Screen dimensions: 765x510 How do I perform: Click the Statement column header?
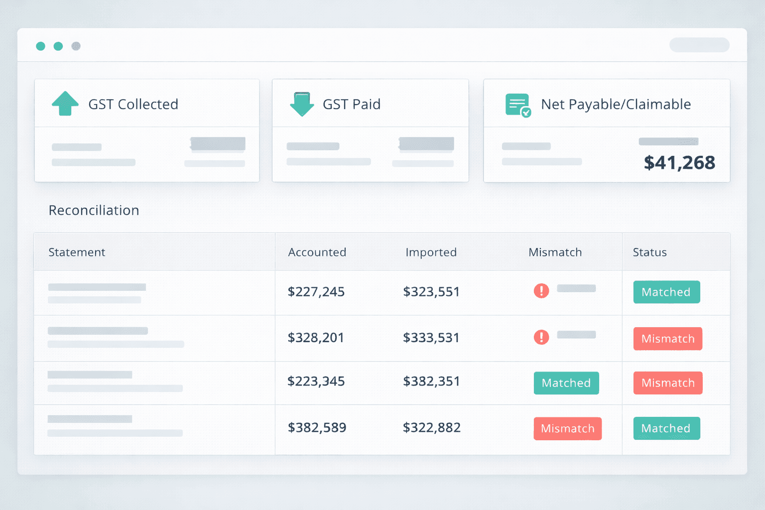pyautogui.click(x=77, y=252)
